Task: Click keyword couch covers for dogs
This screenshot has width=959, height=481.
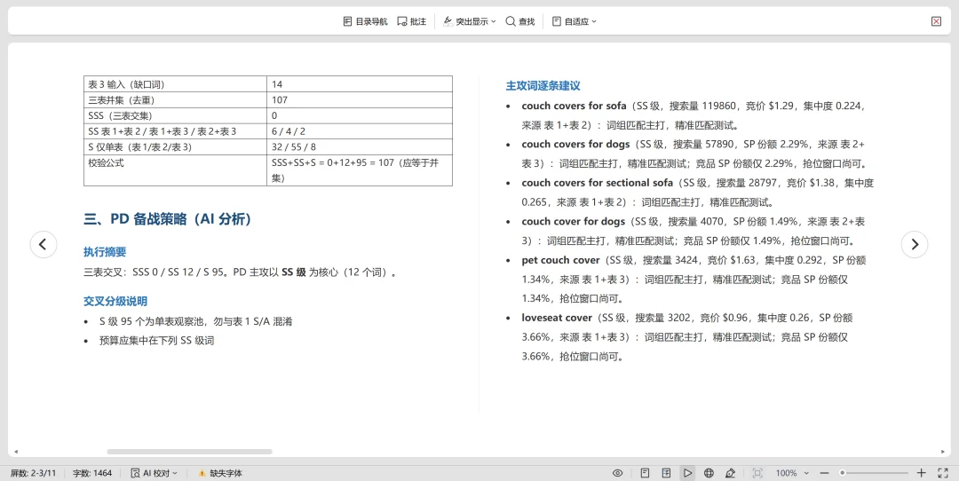Action: pos(575,145)
